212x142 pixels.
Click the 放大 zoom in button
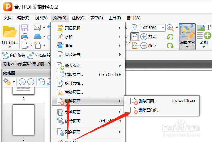(148, 37)
